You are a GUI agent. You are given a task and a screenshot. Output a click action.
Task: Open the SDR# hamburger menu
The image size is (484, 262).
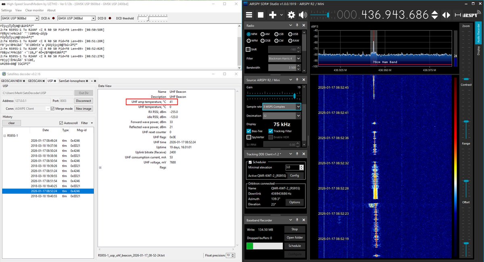pyautogui.click(x=249, y=15)
